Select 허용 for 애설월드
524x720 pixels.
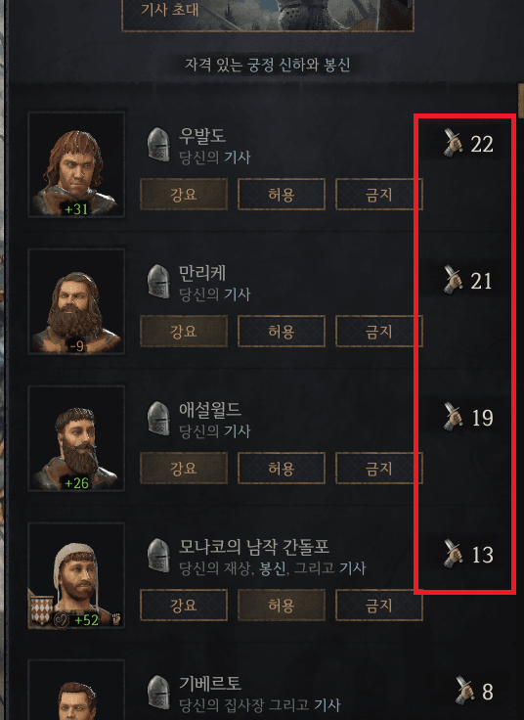[282, 468]
